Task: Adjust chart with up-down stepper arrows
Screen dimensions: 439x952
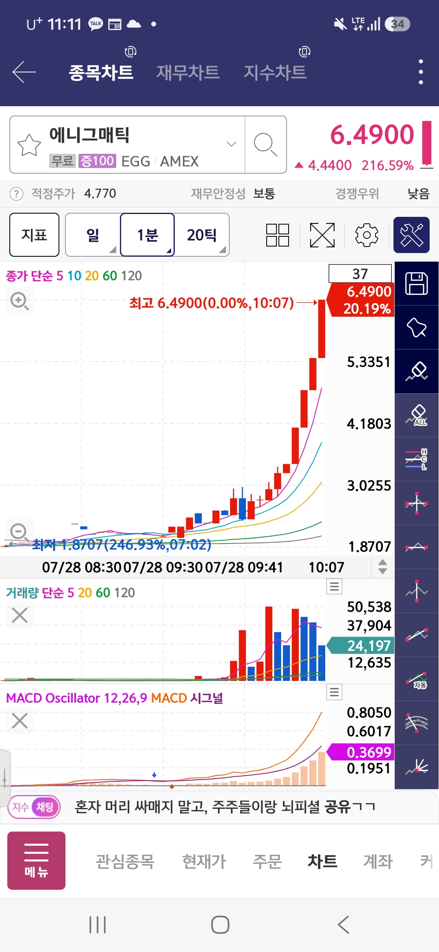Action: coord(382,567)
